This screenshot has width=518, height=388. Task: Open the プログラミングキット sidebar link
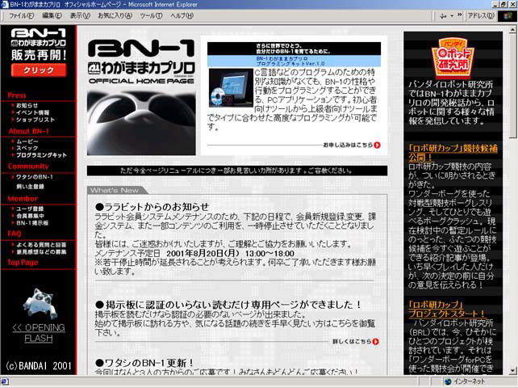[41, 155]
